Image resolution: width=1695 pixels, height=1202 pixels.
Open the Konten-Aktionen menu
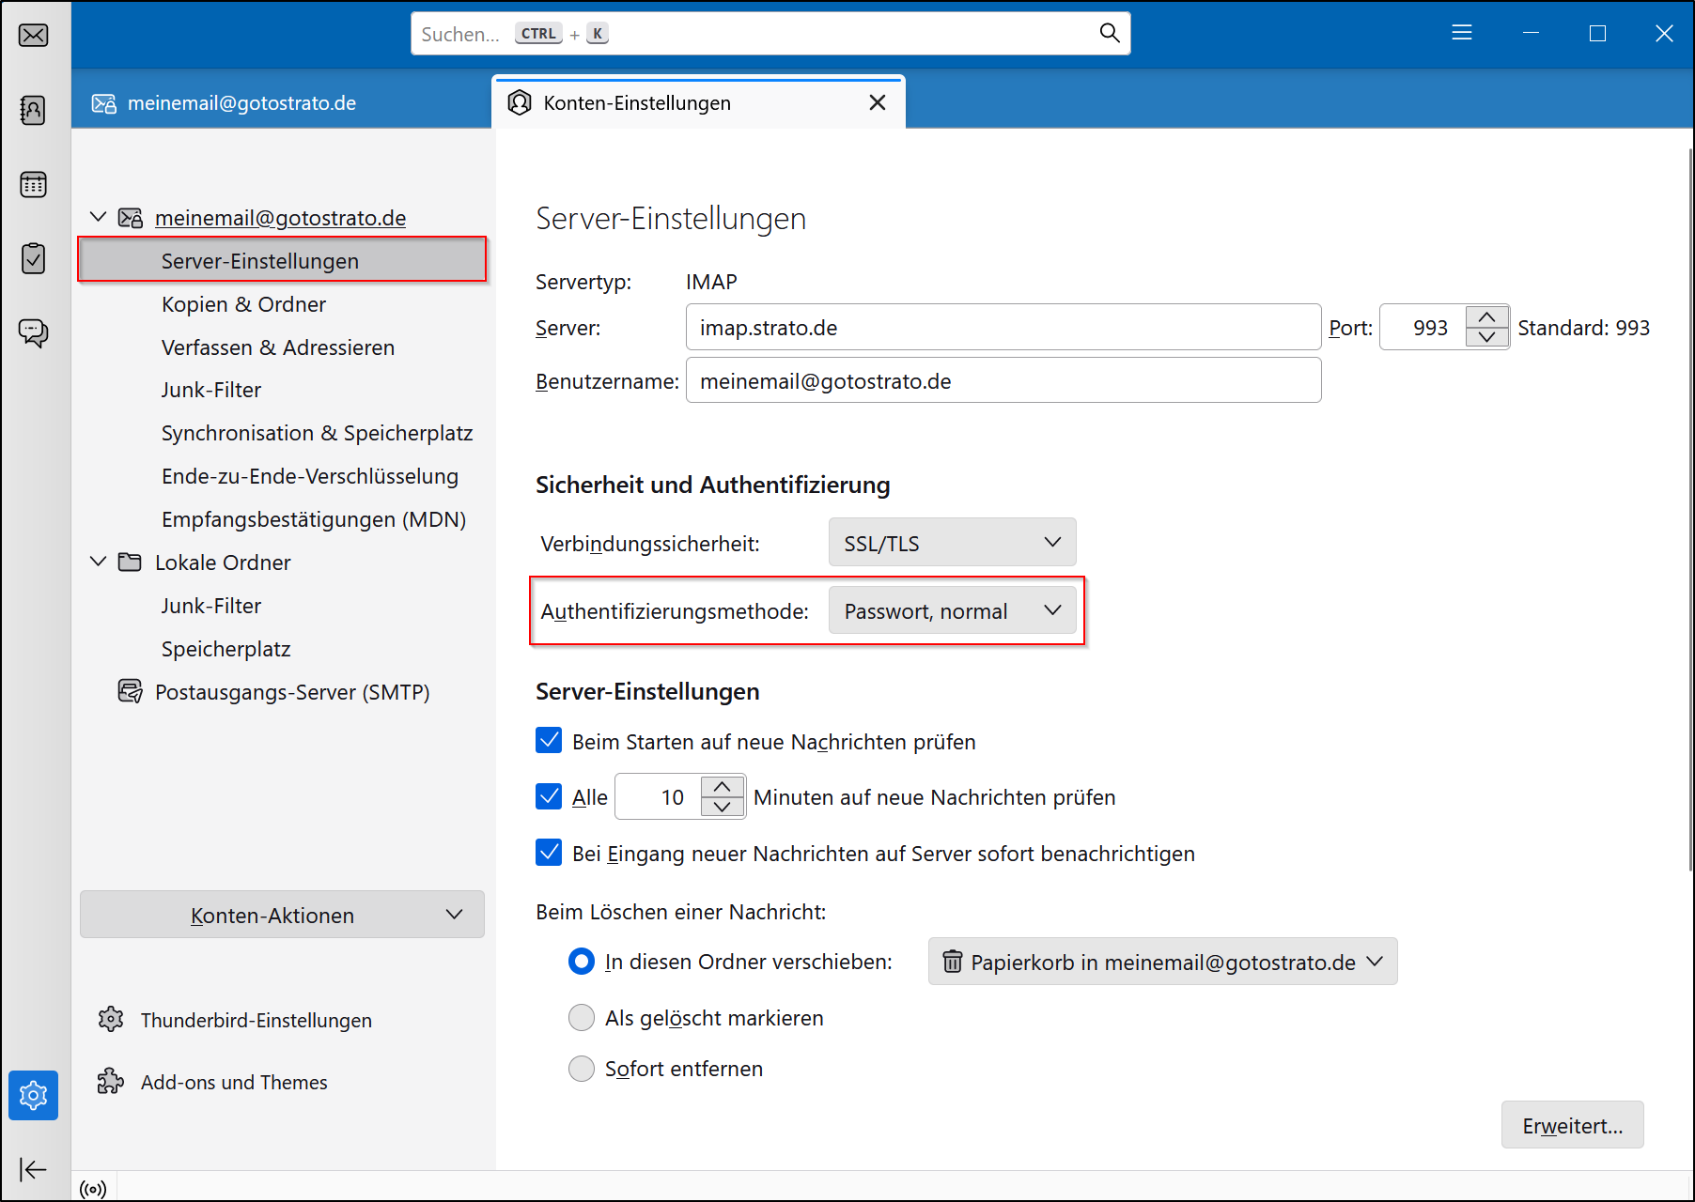(x=281, y=915)
